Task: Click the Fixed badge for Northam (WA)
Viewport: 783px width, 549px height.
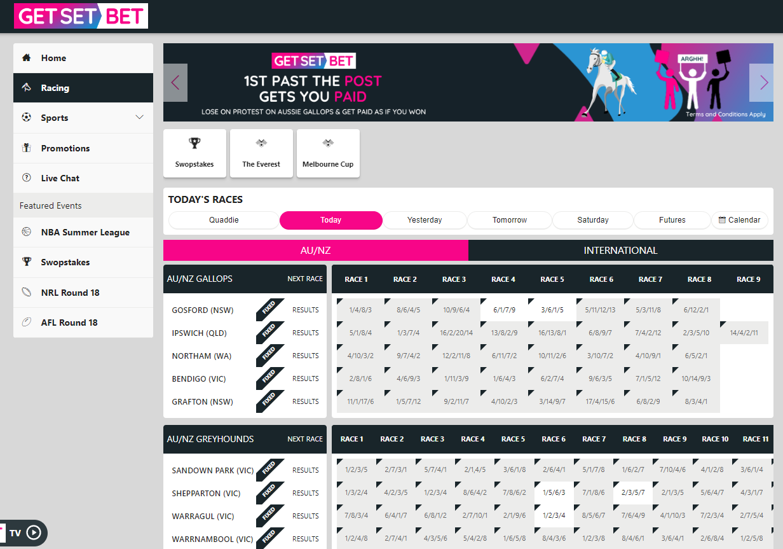Action: coord(269,356)
